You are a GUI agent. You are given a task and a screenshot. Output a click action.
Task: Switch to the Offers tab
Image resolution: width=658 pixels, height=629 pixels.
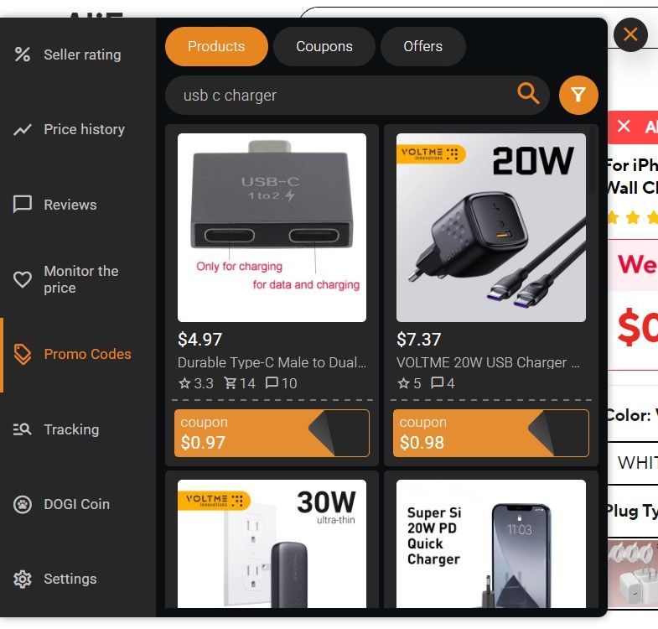point(422,46)
